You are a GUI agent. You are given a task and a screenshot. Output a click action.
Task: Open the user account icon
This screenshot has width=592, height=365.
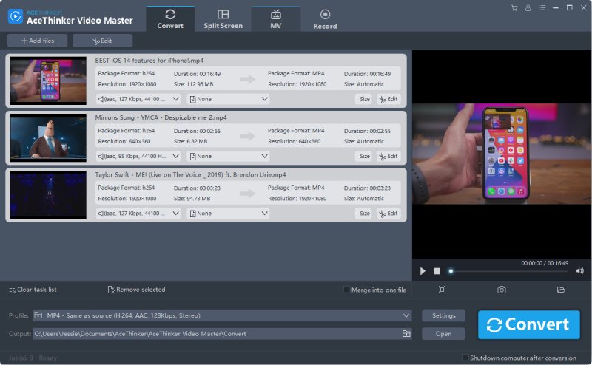(528, 8)
